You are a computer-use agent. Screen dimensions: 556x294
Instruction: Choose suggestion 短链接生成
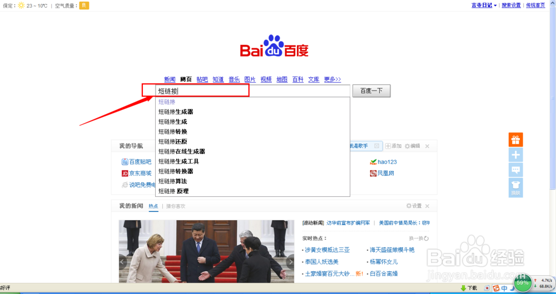click(252, 121)
